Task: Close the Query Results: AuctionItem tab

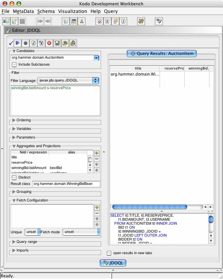Action: click(x=133, y=53)
